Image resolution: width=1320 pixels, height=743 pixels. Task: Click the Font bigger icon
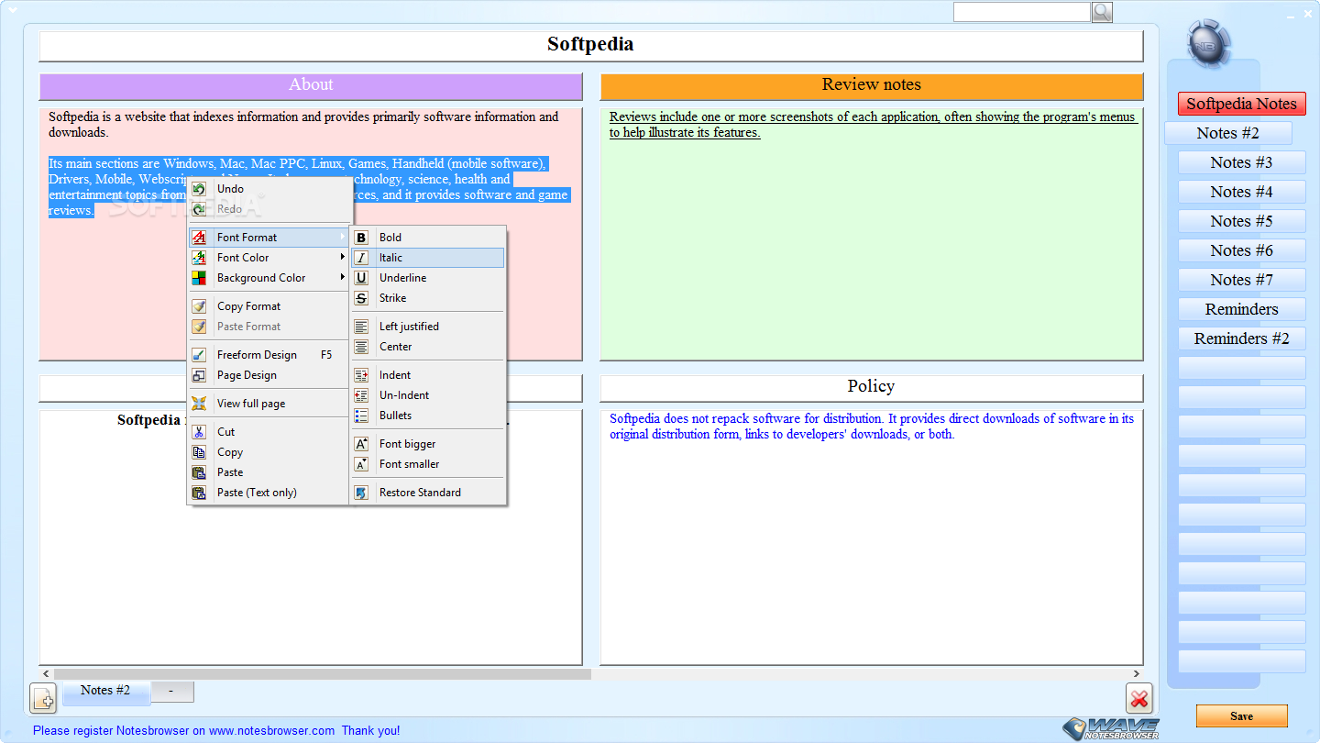pyautogui.click(x=361, y=443)
